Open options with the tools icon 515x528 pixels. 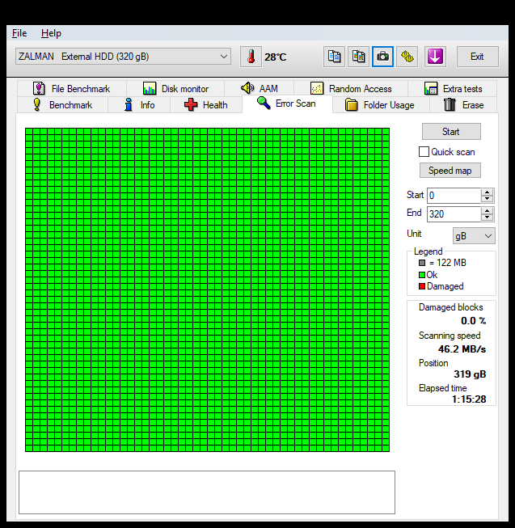point(407,57)
